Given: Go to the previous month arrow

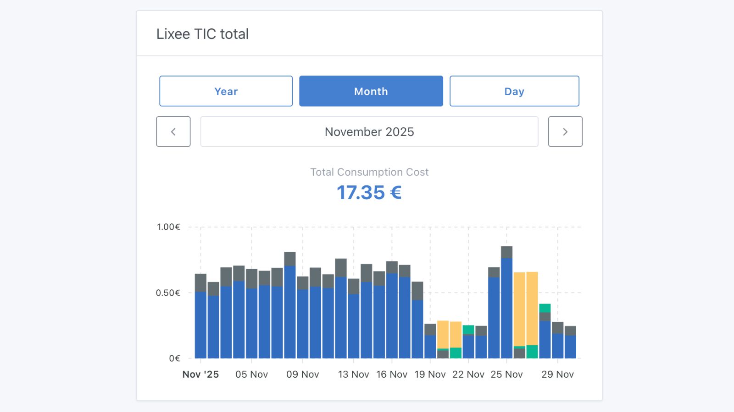Looking at the screenshot, I should (173, 131).
